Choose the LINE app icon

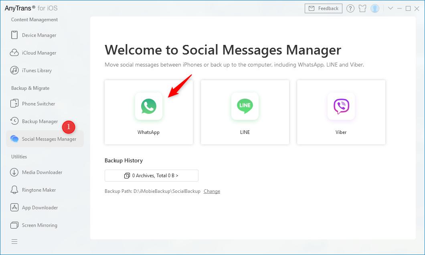click(245, 106)
